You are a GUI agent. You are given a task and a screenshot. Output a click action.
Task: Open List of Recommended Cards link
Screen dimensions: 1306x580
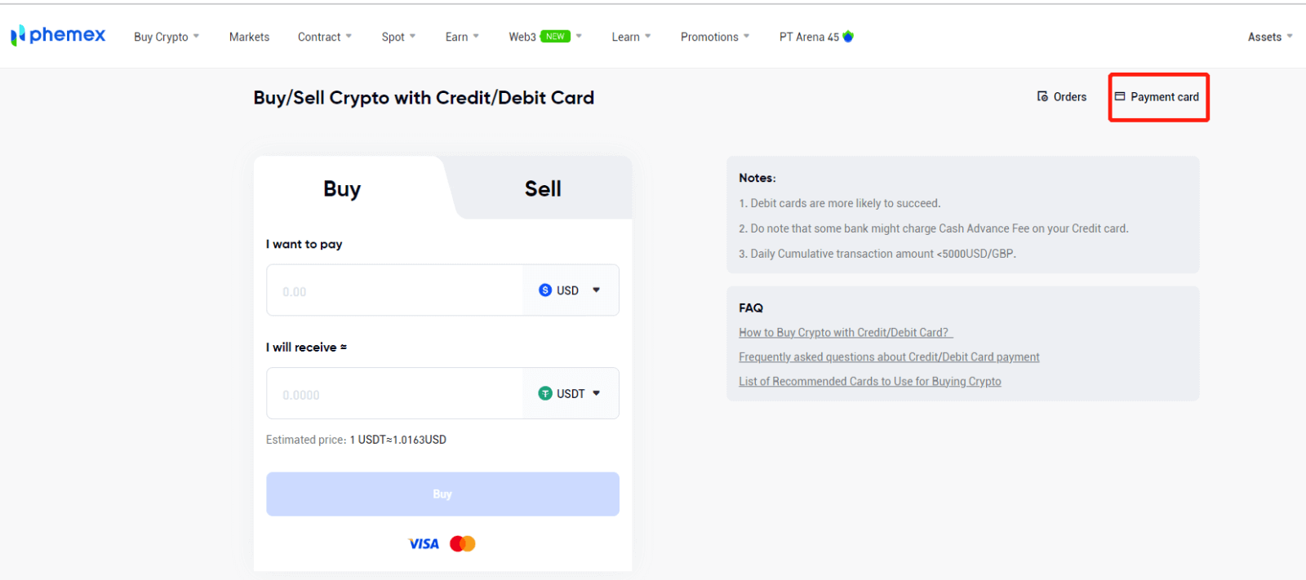[869, 381]
